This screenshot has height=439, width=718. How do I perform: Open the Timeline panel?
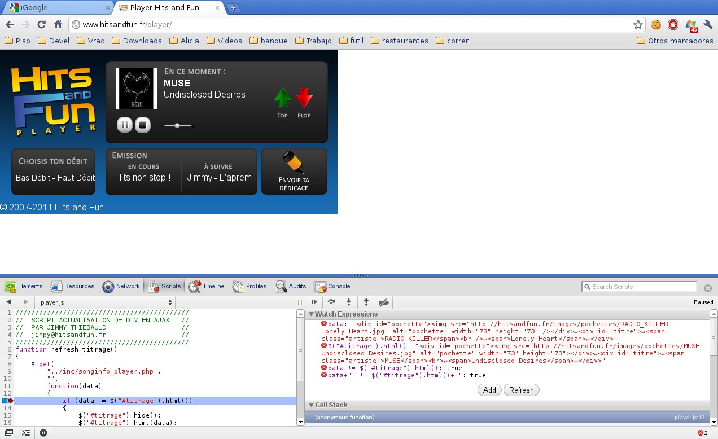(207, 287)
